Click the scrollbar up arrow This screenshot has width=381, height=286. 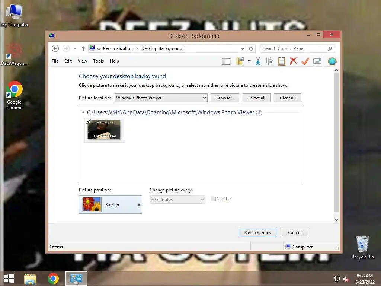pos(336,70)
